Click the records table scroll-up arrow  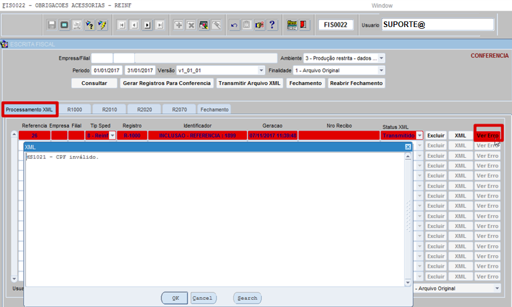[14, 134]
